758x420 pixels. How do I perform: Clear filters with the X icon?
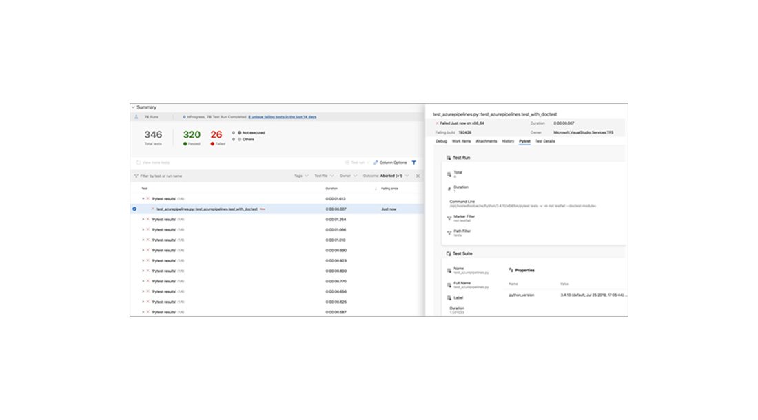pos(418,176)
